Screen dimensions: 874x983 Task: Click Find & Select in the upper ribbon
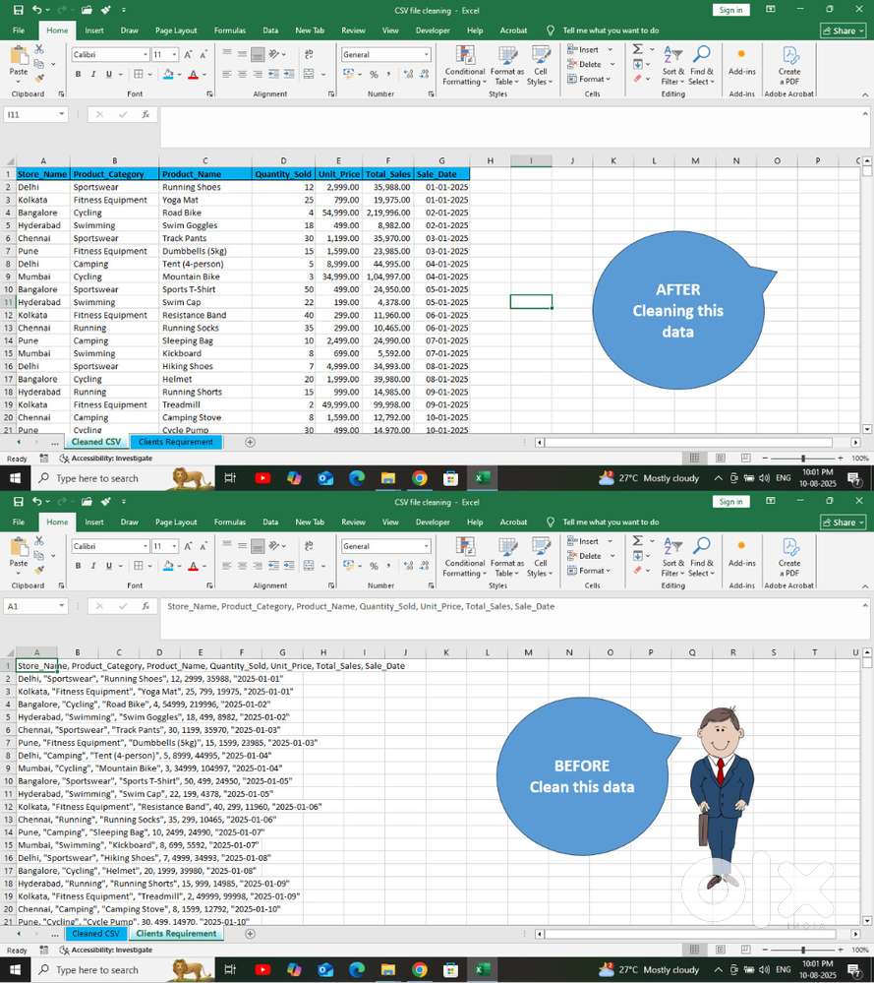point(701,64)
